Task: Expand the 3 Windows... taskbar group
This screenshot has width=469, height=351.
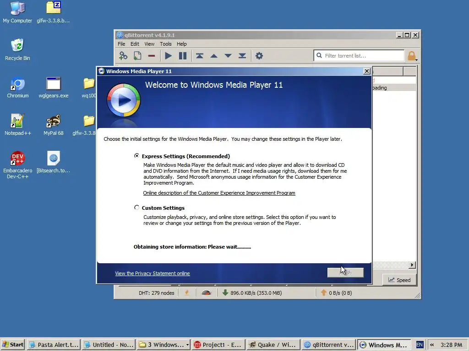Action: coord(164,345)
